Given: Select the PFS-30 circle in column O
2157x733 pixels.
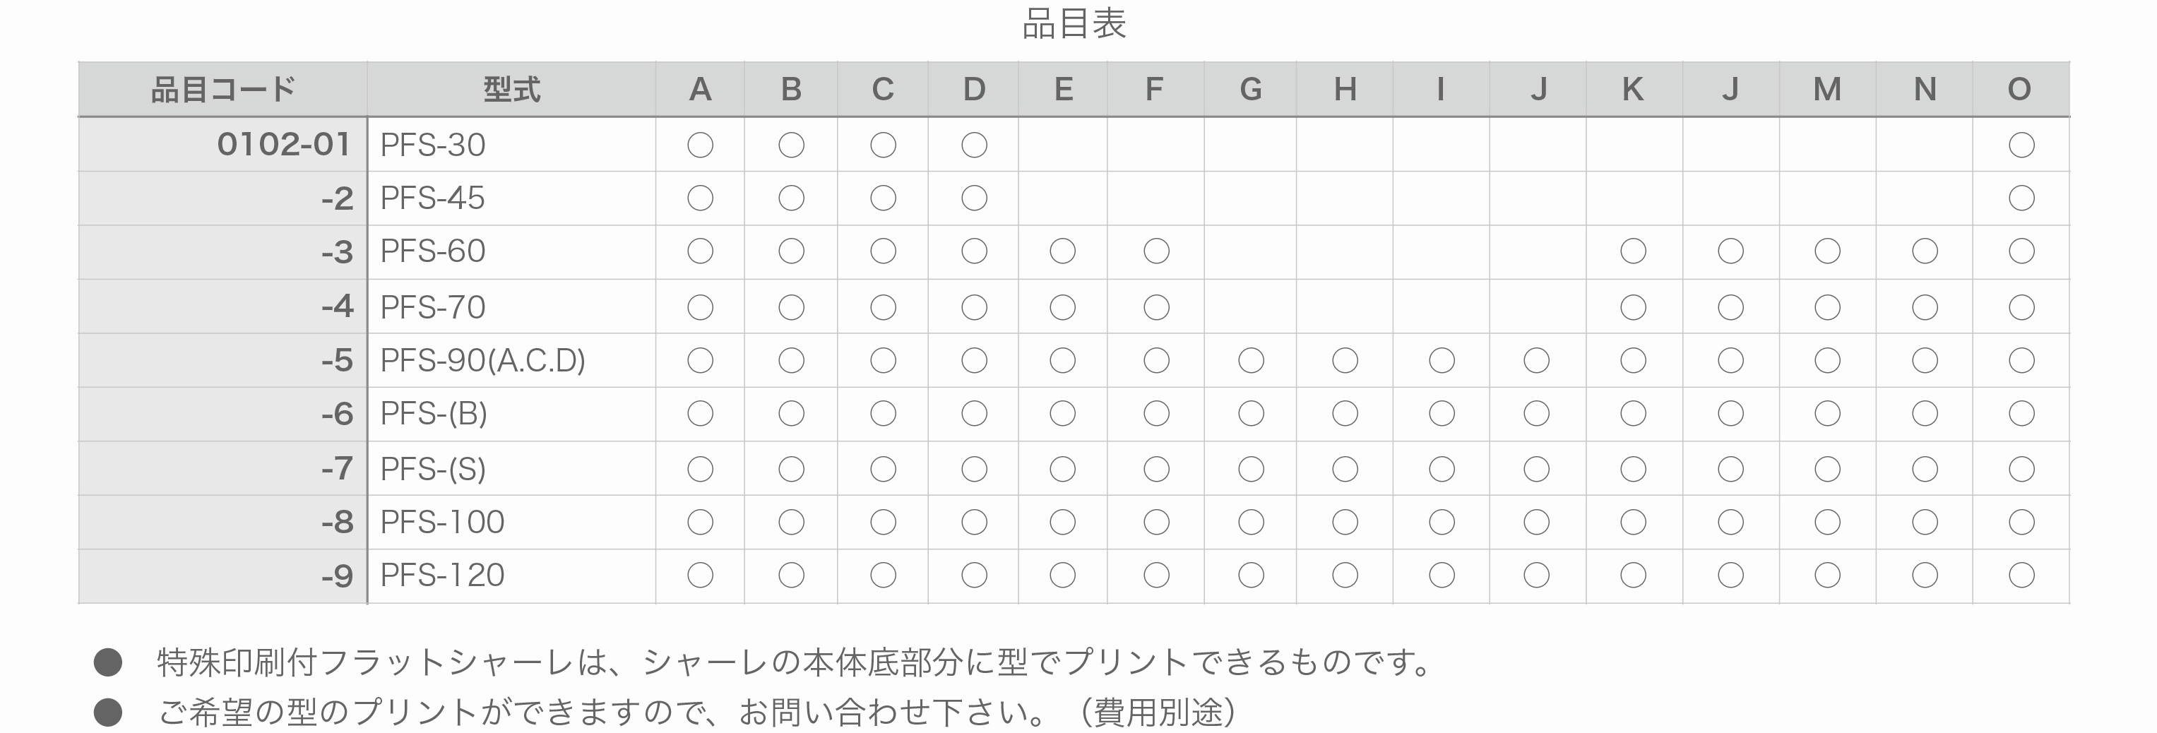Looking at the screenshot, I should [2021, 145].
